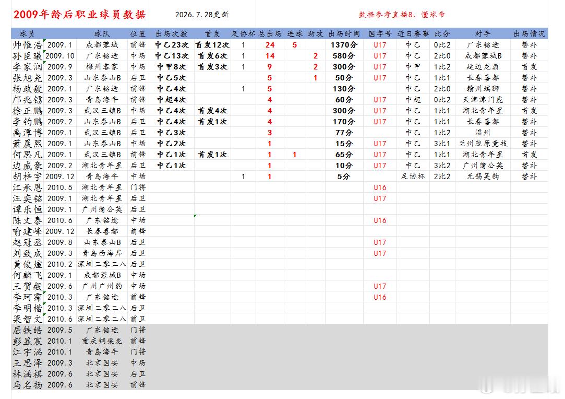Select goals value 5 for 帅惟浩

[x=295, y=45]
